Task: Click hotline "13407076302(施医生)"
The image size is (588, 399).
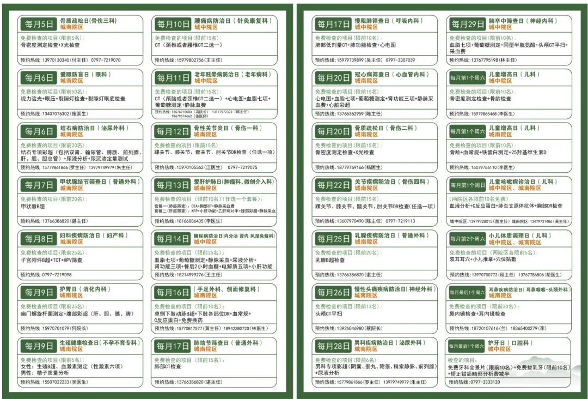Action: [65, 114]
